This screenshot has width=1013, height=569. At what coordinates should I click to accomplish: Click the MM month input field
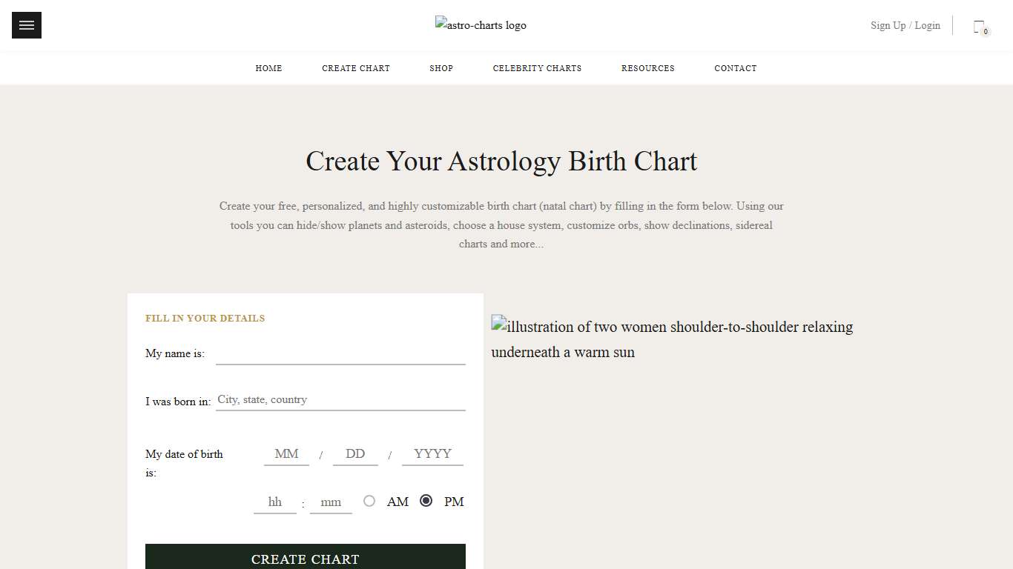286,454
